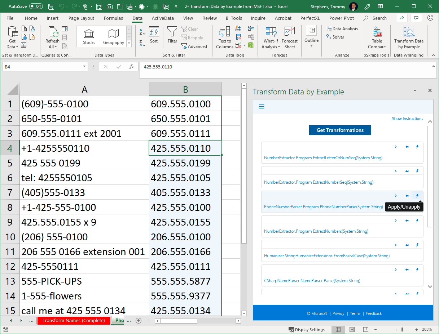Click the Show Instructions link
Viewport: 439px width, 334px height.
408,119
